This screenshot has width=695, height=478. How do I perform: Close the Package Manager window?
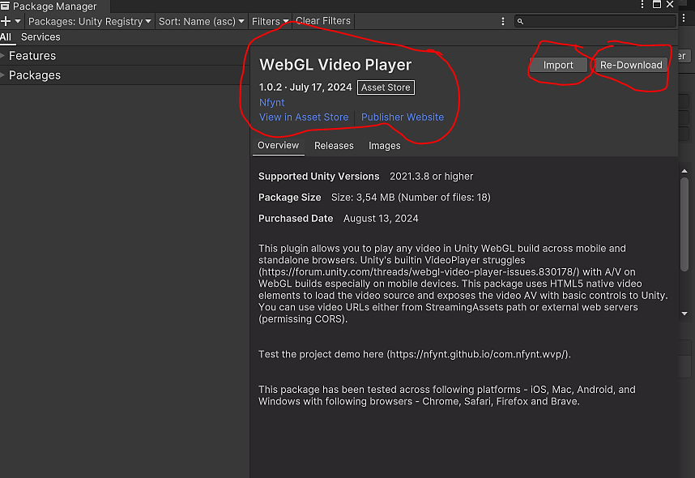(670, 4)
